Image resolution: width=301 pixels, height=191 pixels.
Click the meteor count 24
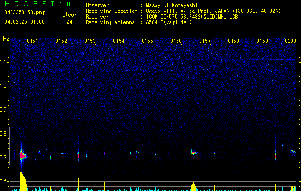(x=69, y=22)
